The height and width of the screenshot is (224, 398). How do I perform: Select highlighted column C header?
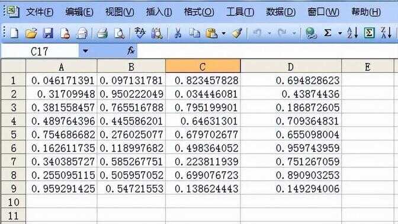[x=203, y=66]
